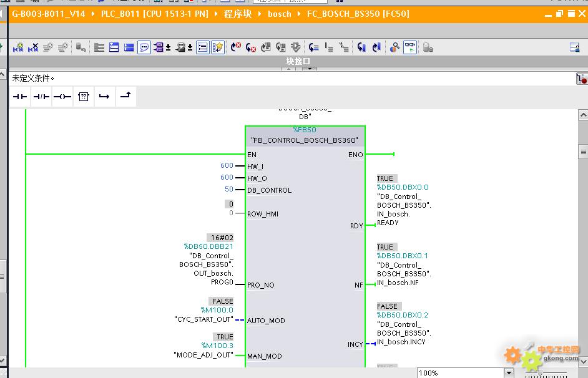Click go to previous error icon

[x=251, y=47]
